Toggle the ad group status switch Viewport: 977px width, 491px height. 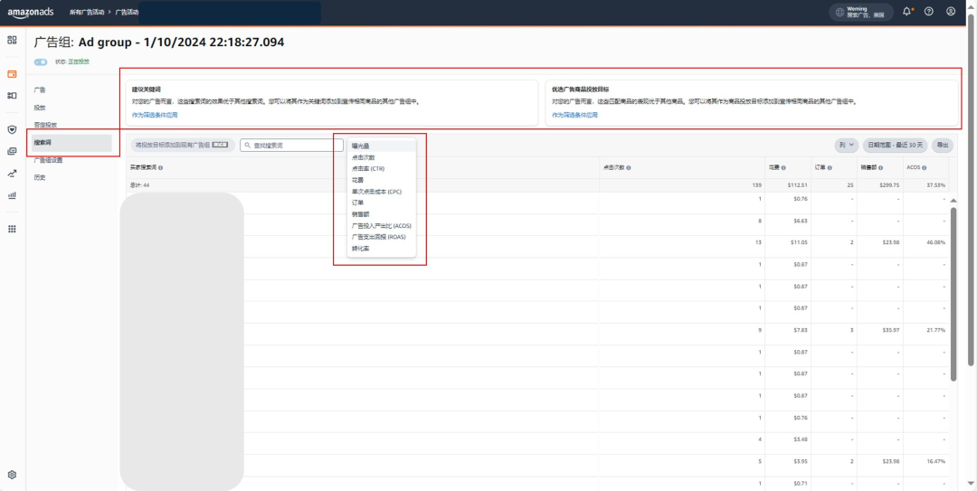pyautogui.click(x=41, y=61)
